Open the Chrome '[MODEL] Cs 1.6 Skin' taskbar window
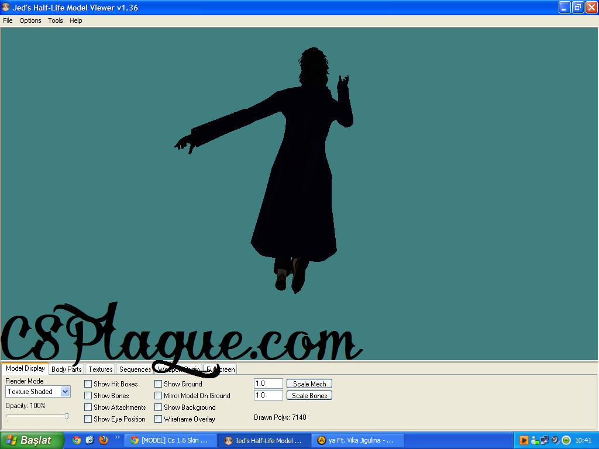 click(170, 441)
